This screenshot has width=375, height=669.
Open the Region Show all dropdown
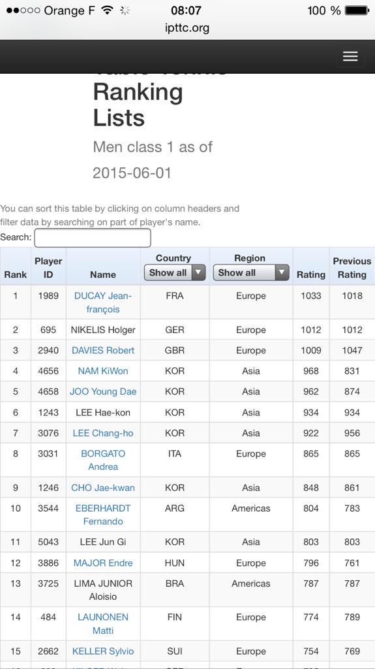coord(251,272)
